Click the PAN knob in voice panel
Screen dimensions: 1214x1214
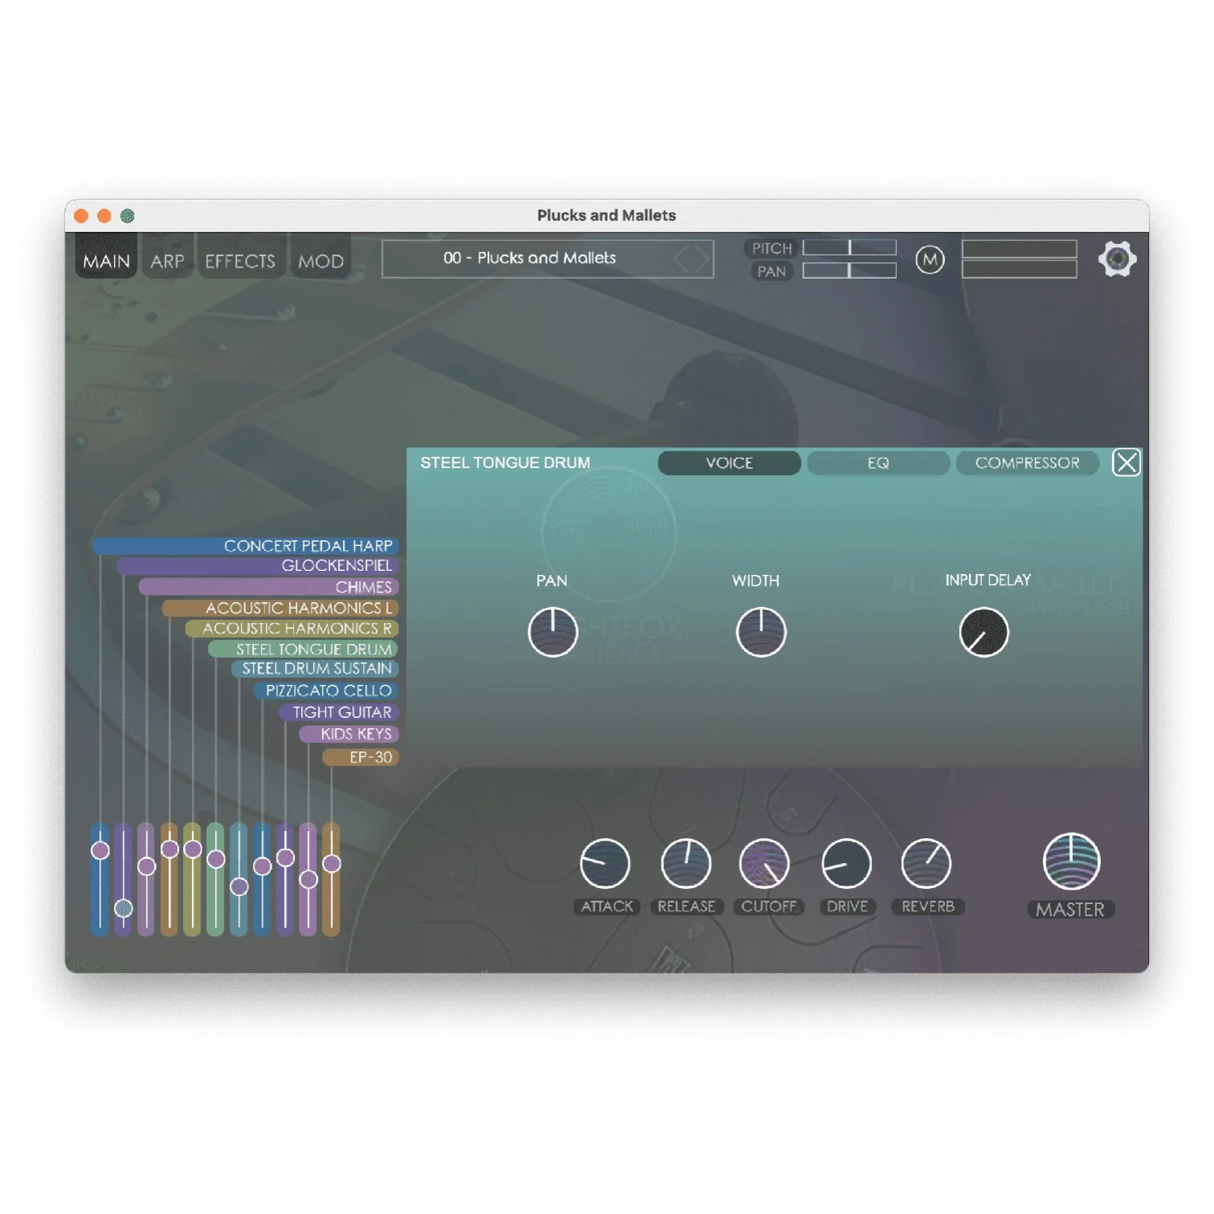[x=552, y=632]
